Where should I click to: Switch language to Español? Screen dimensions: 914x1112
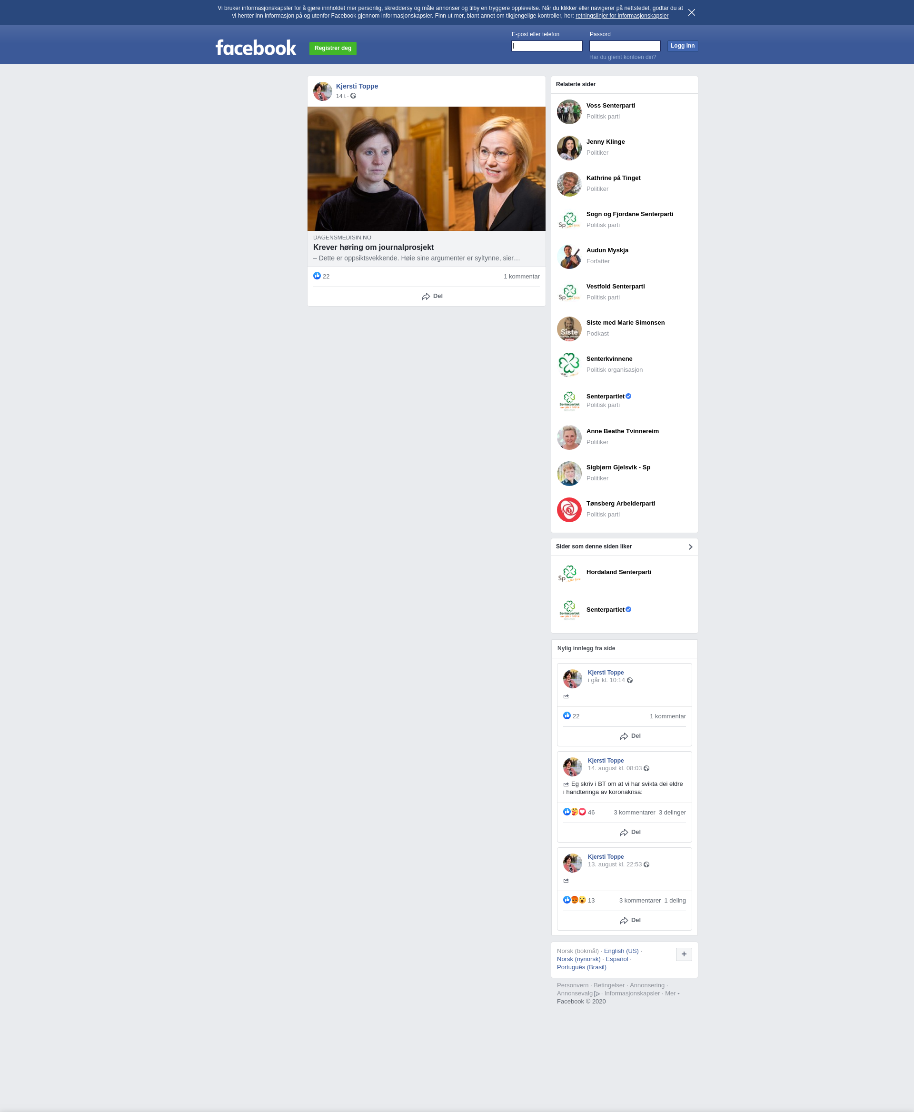pyautogui.click(x=616, y=959)
